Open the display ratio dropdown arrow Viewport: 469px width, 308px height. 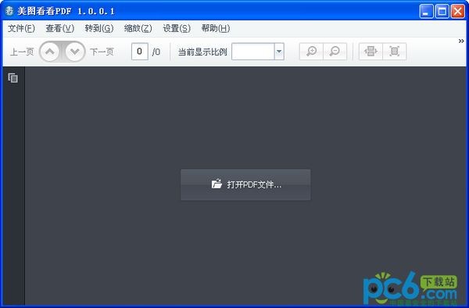point(279,52)
